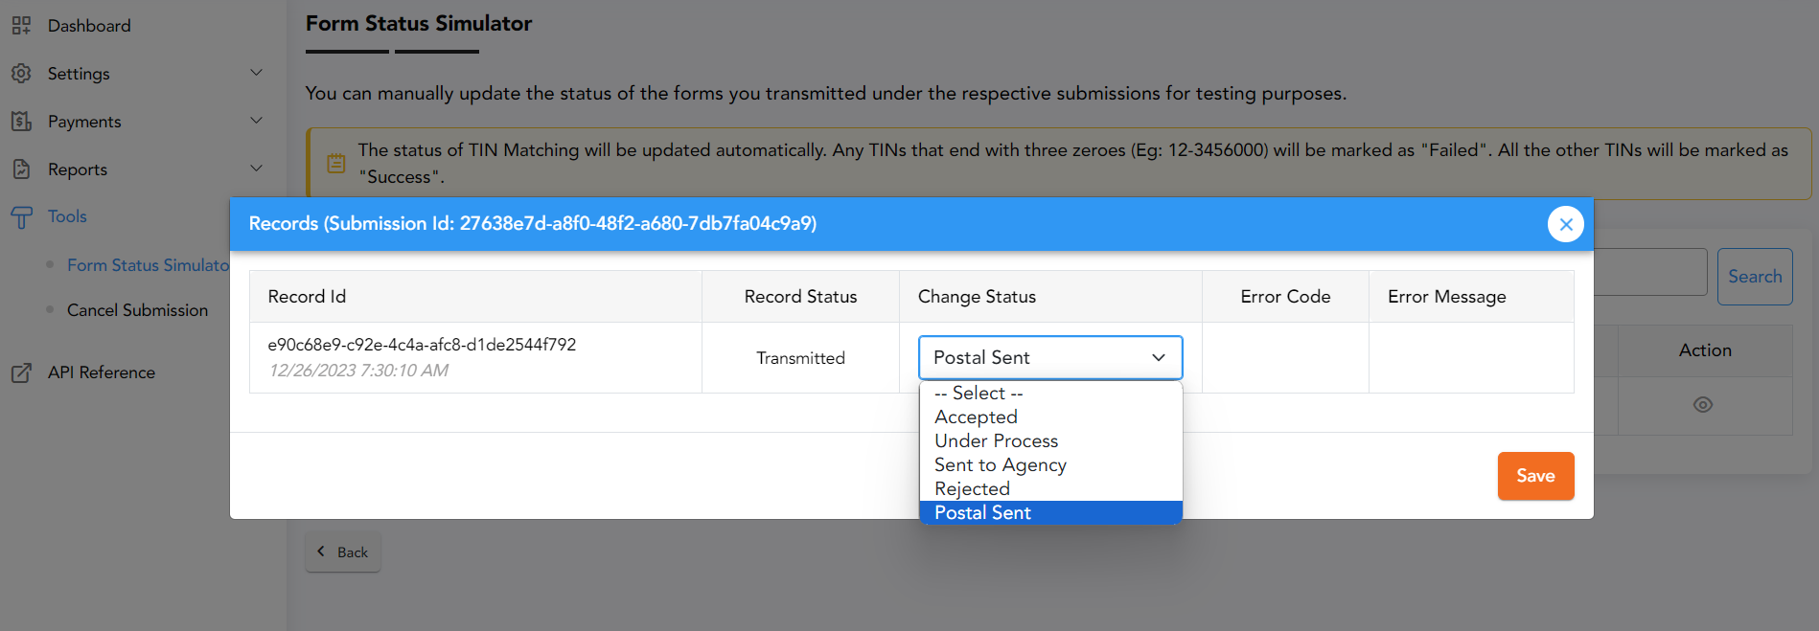This screenshot has width=1819, height=631.
Task: Click the Settings gear icon
Action: coord(21,74)
